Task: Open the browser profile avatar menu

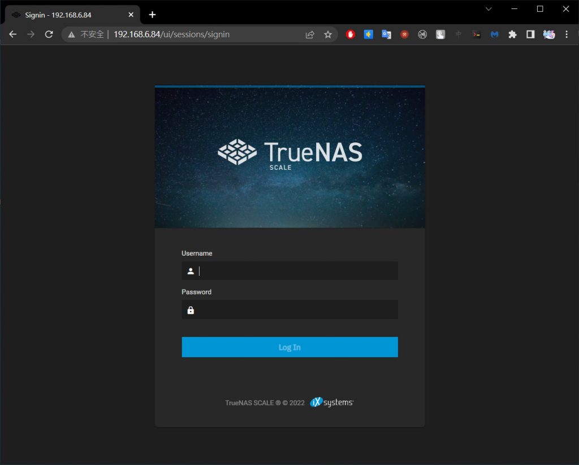Action: click(548, 34)
